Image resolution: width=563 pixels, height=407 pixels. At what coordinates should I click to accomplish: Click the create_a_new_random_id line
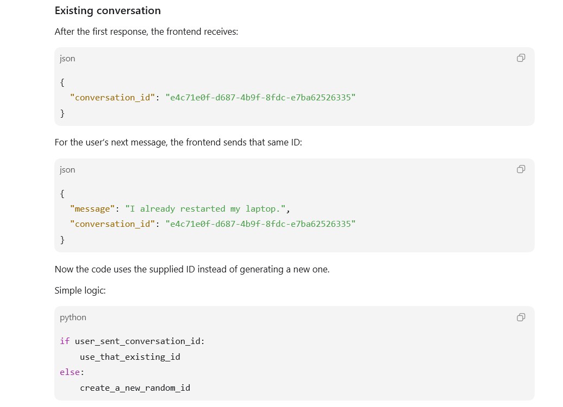point(135,388)
